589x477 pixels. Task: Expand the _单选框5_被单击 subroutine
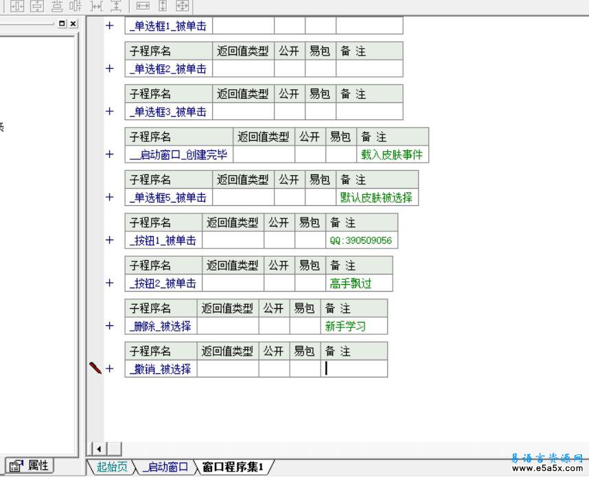coord(109,197)
